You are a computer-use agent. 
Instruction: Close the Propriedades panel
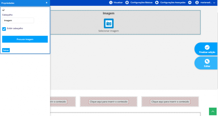(x=47, y=3)
